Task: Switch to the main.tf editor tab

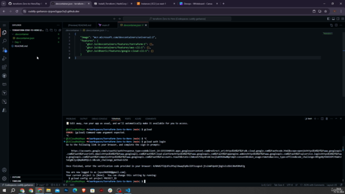Action: 106,25
